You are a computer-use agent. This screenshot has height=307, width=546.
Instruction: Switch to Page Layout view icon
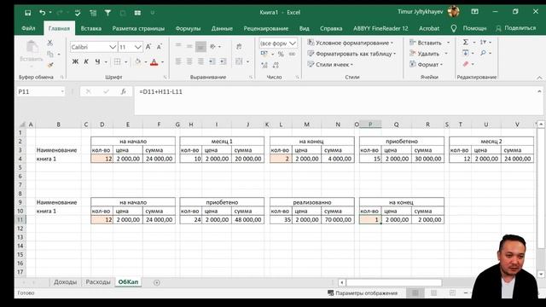[433, 293]
